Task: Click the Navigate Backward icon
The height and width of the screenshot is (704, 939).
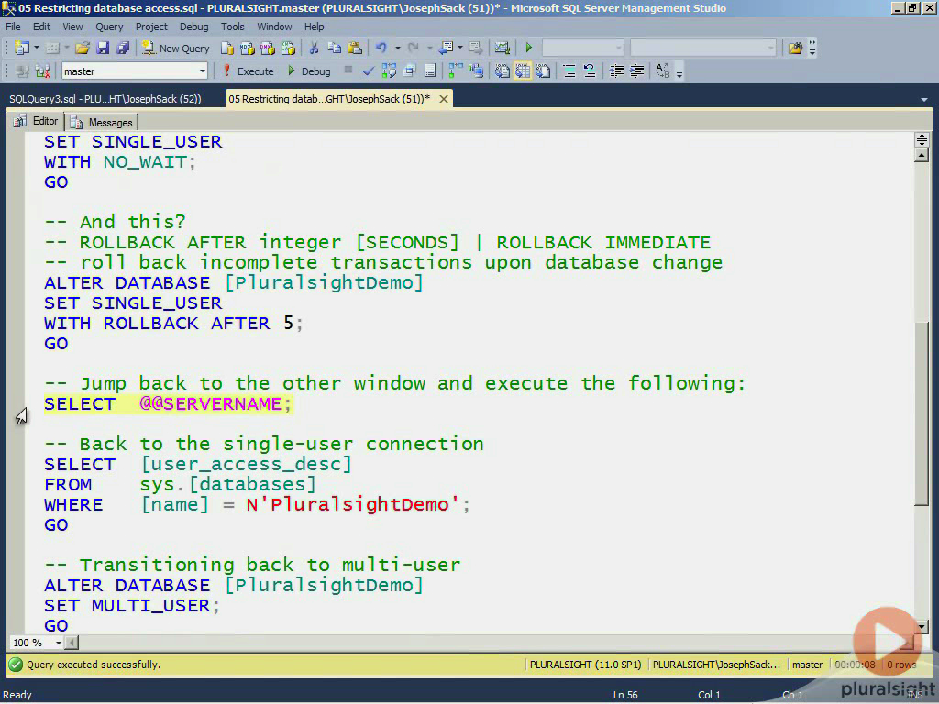Action: pos(446,48)
